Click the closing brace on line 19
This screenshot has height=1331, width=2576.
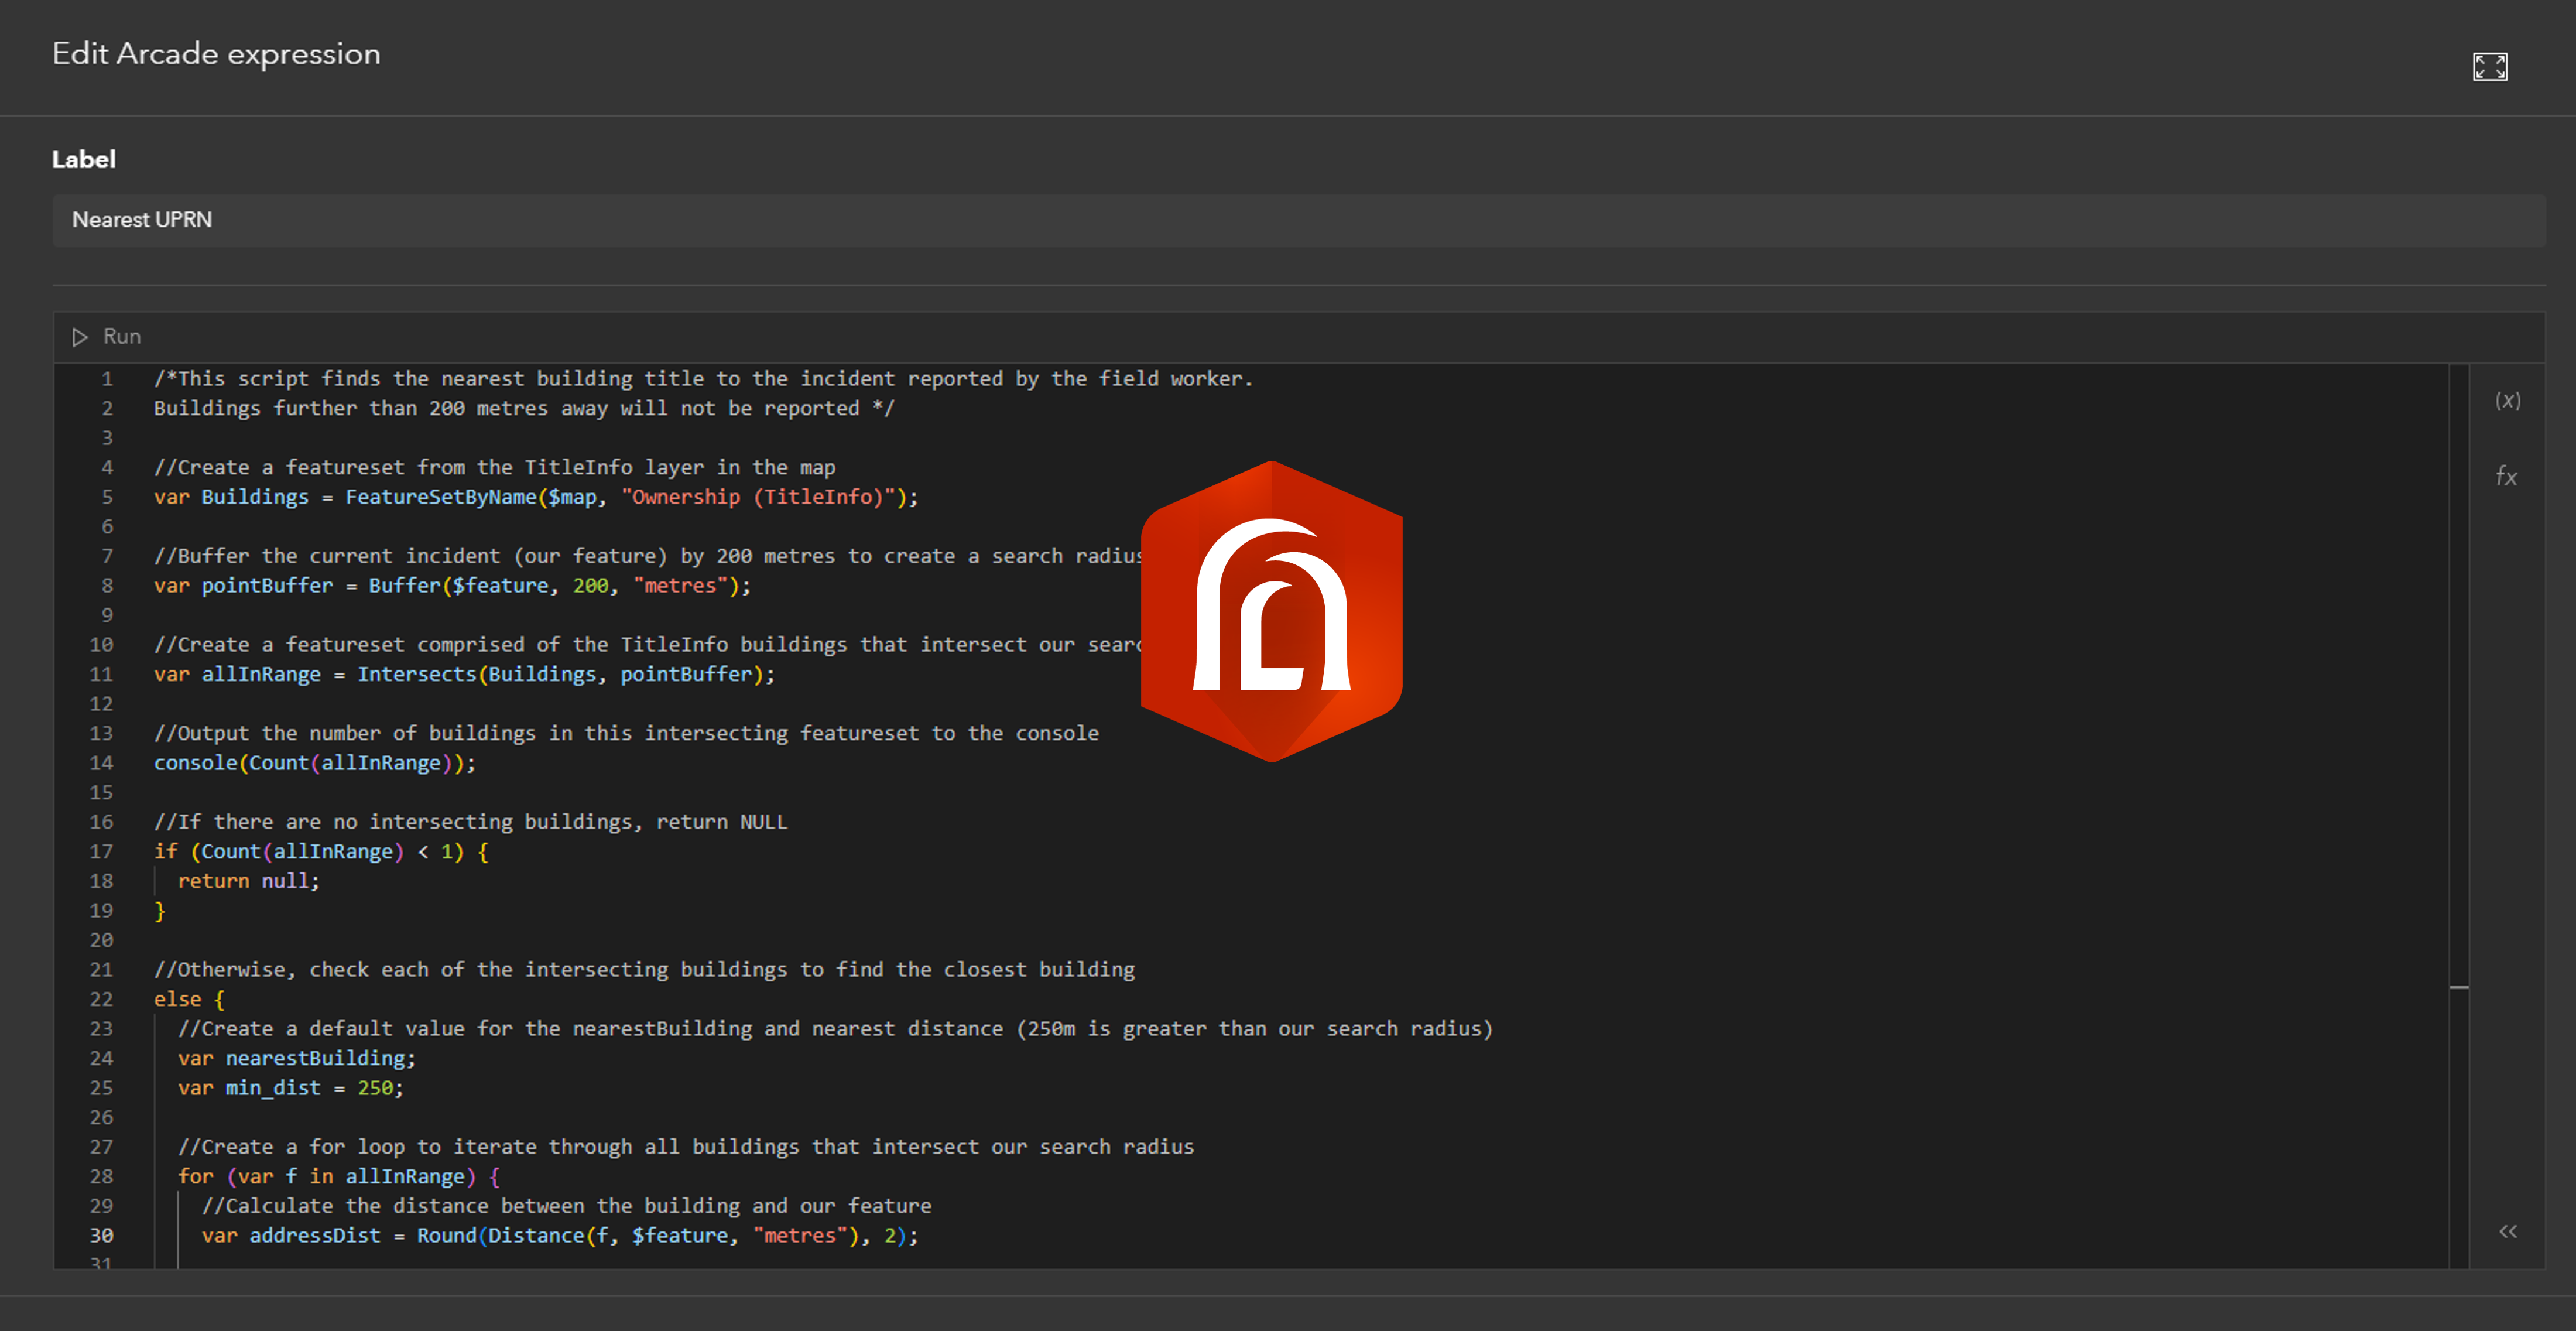click(160, 911)
